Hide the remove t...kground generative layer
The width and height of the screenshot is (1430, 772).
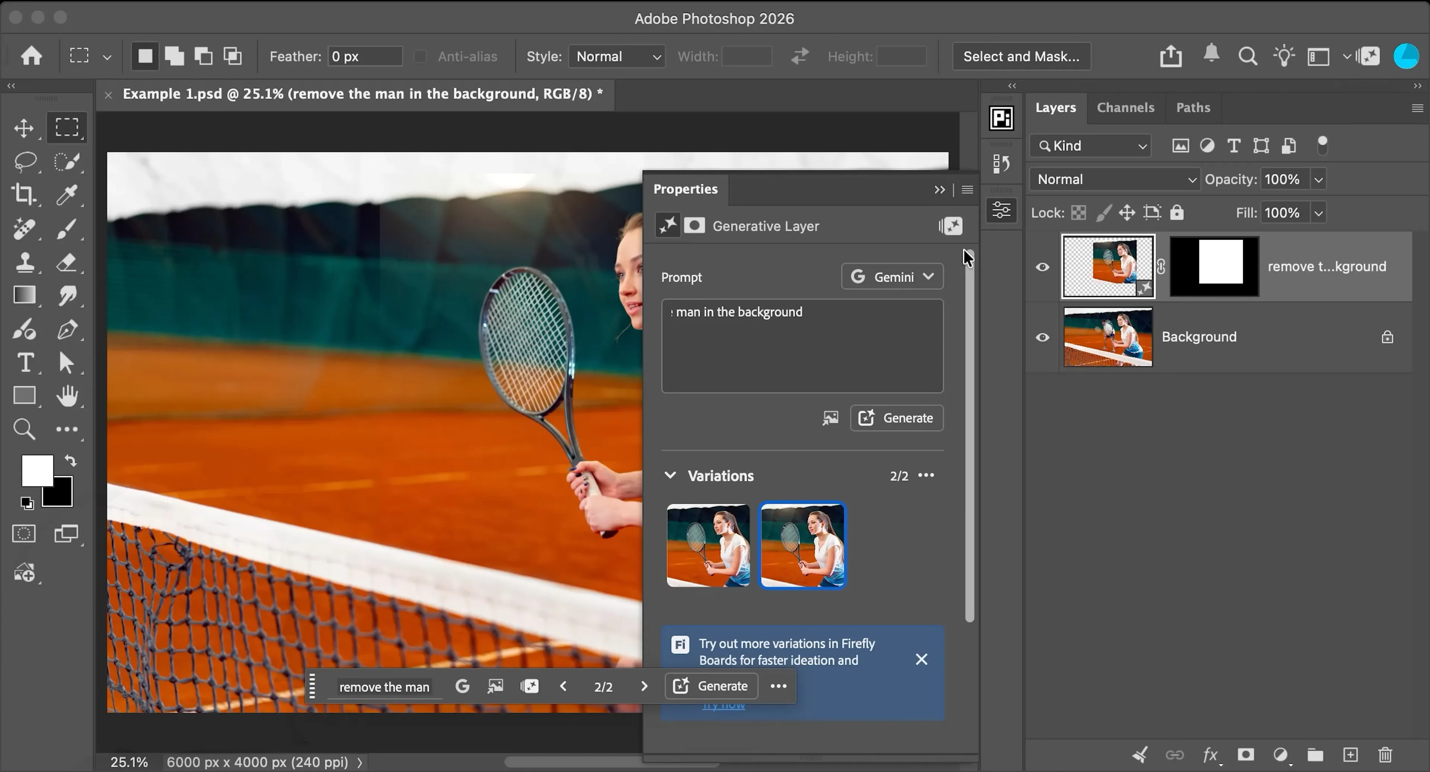pyautogui.click(x=1043, y=267)
